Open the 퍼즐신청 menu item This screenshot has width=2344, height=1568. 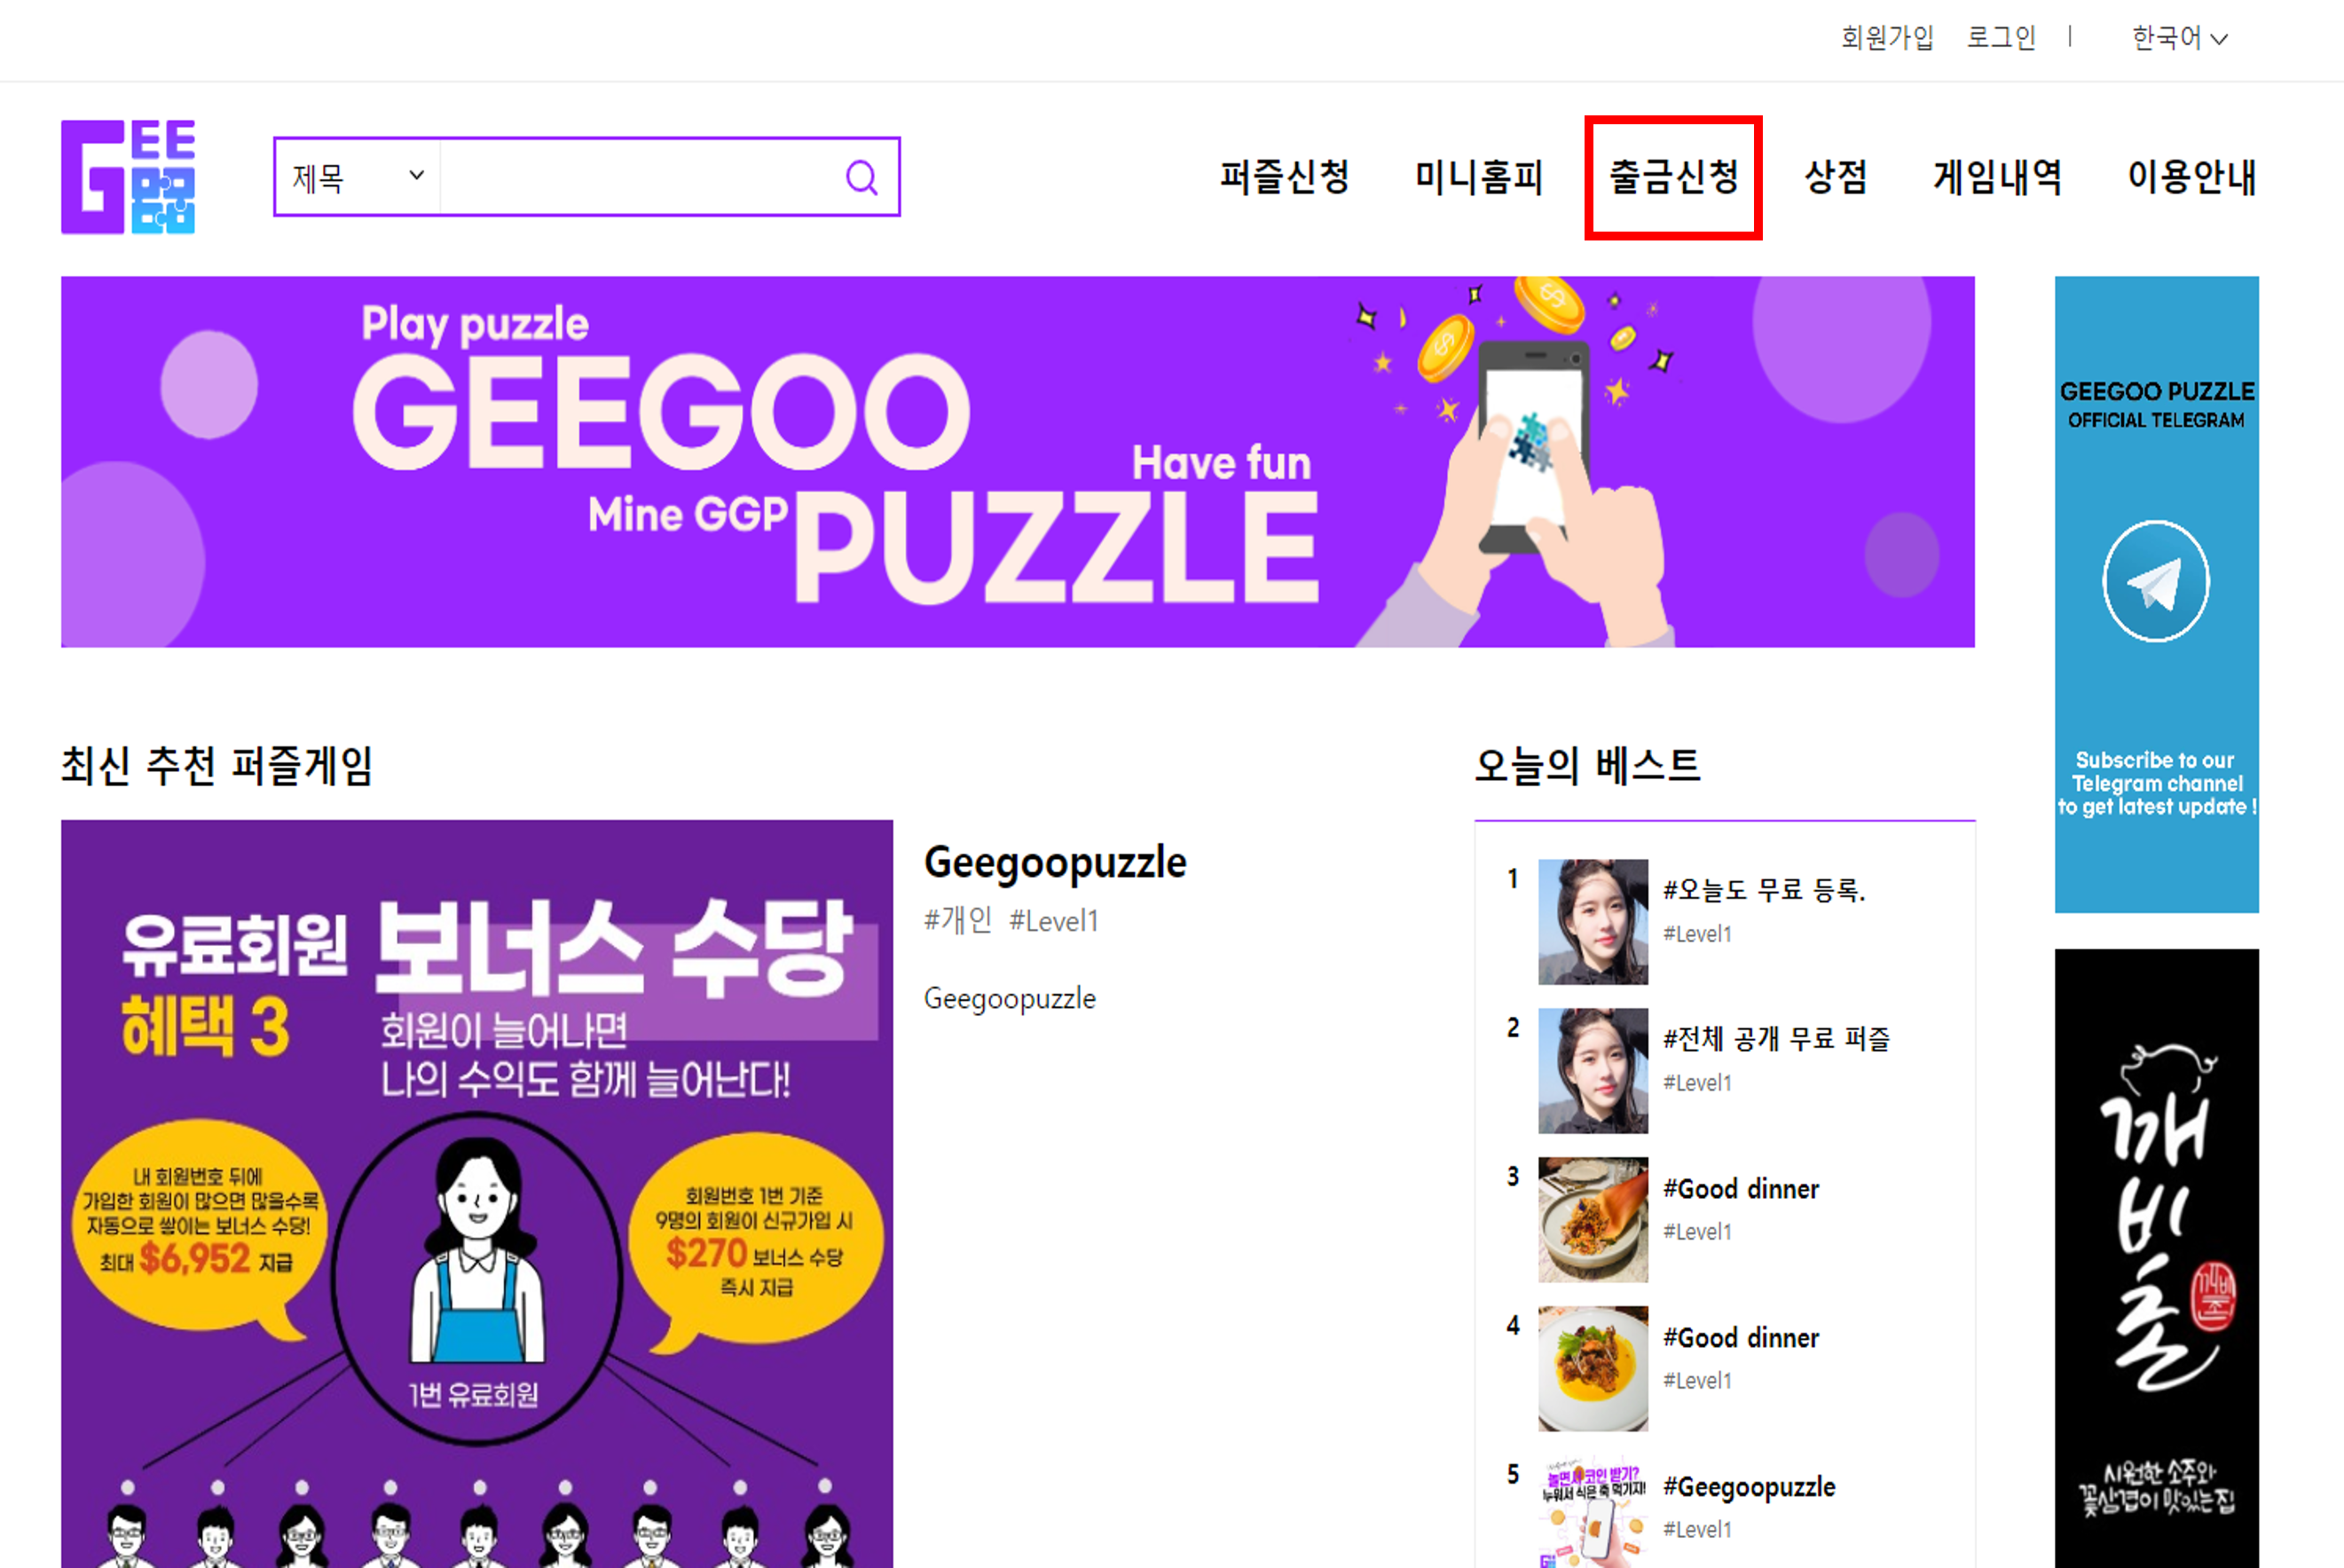pos(1285,177)
